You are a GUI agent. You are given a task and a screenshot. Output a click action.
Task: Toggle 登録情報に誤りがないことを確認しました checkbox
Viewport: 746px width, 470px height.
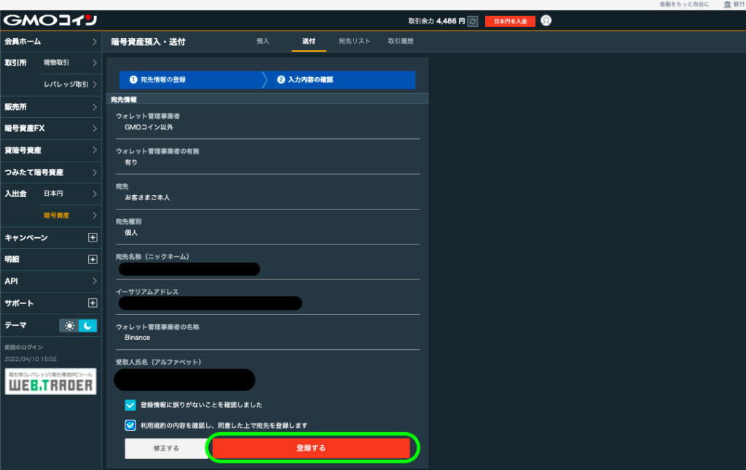coord(130,405)
